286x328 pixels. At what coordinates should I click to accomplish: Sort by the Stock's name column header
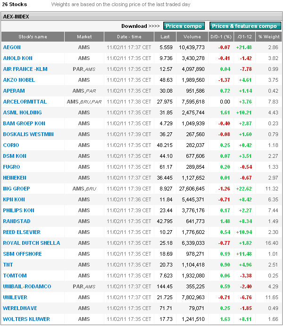33,37
